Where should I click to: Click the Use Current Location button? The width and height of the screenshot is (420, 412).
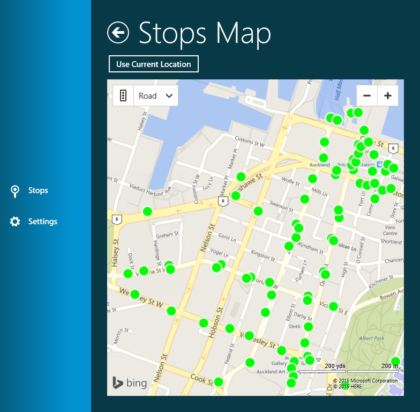tap(153, 64)
